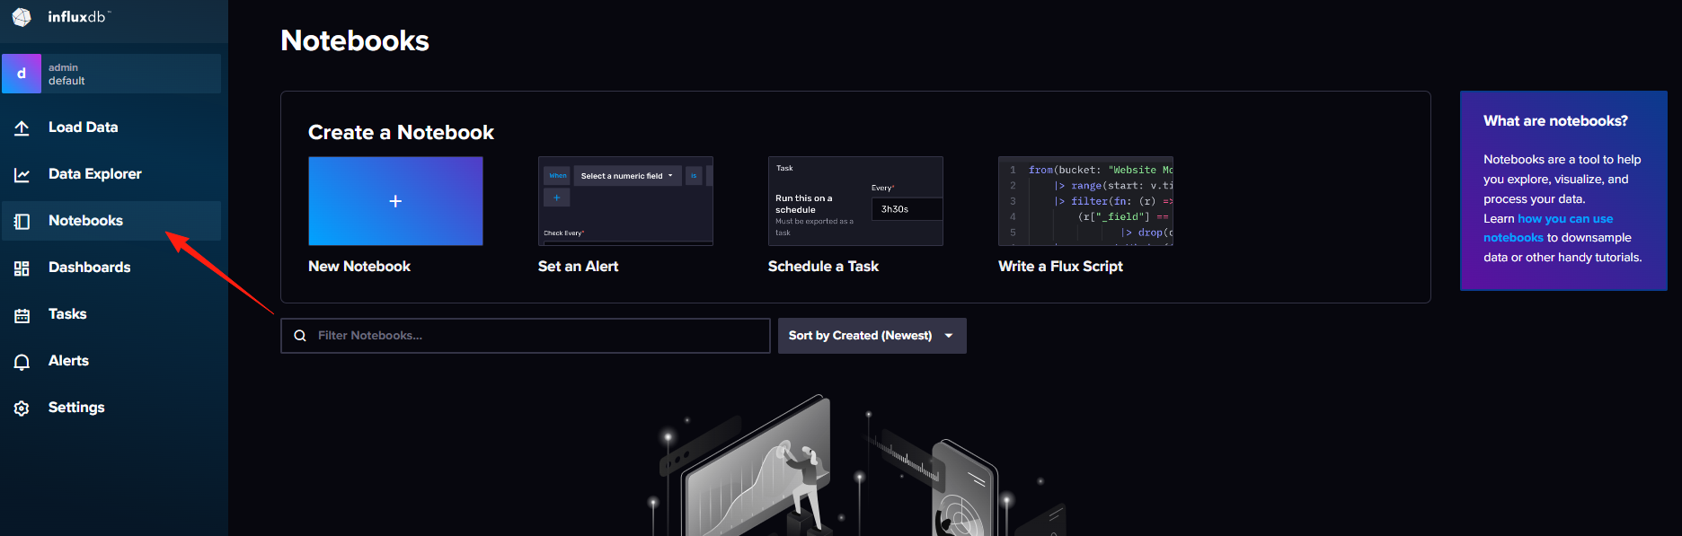
Task: Open Alerts section
Action: coord(111,361)
